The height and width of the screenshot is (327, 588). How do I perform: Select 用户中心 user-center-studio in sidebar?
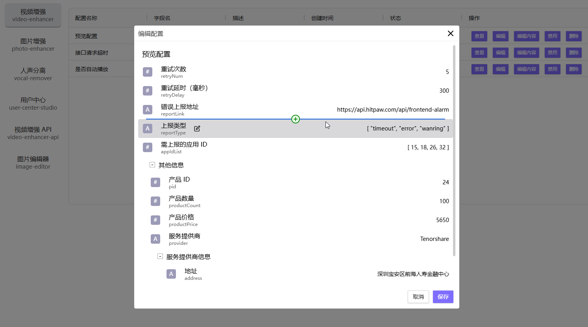pos(33,104)
